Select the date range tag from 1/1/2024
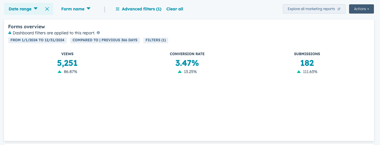 (x=37, y=40)
